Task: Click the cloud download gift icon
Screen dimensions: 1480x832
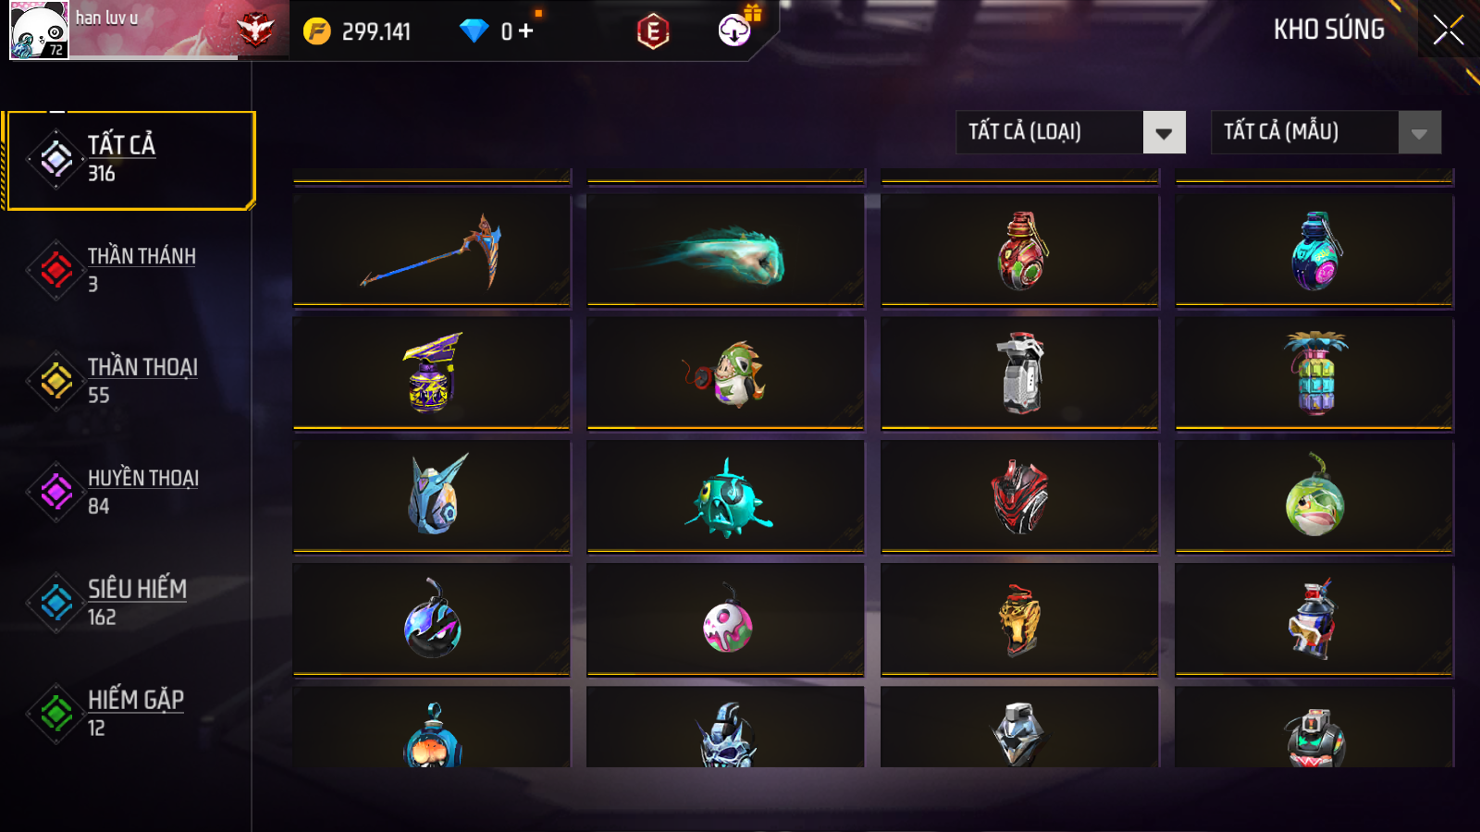Action: coord(736,30)
